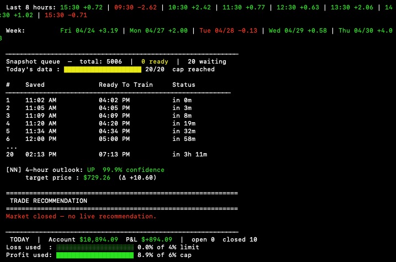Click the 'UP 99.9% confidence' outlook text

125,170
